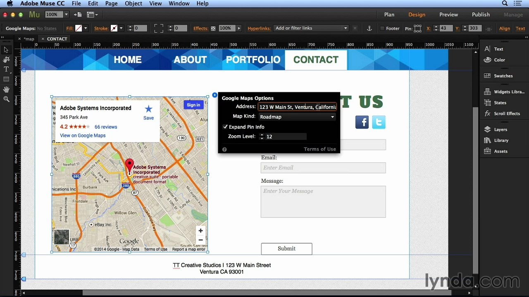The image size is (529, 297).
Task: Switch to the *map document tab
Action: tap(29, 39)
